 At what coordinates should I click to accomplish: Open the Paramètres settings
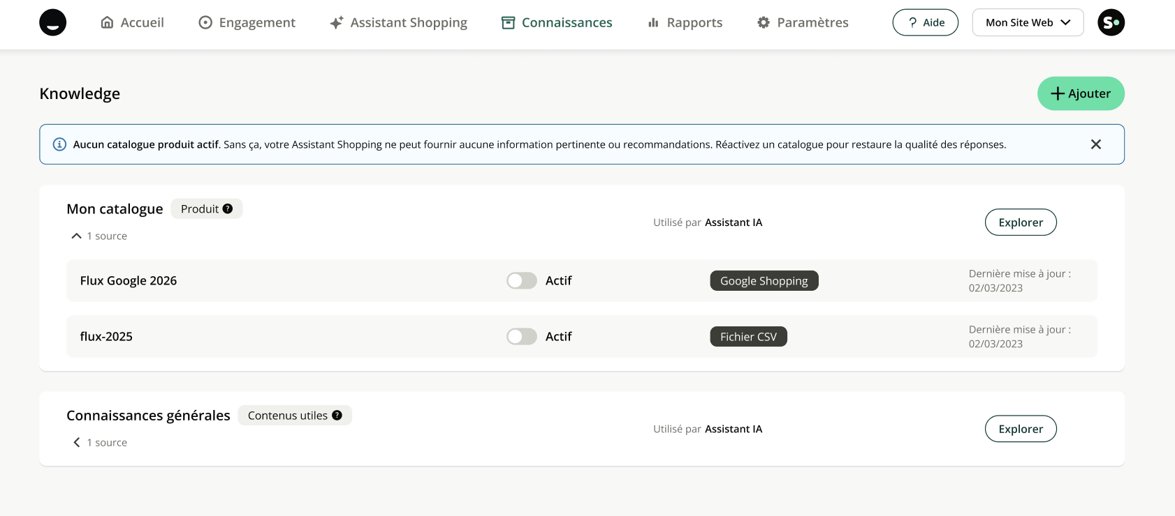click(x=803, y=22)
